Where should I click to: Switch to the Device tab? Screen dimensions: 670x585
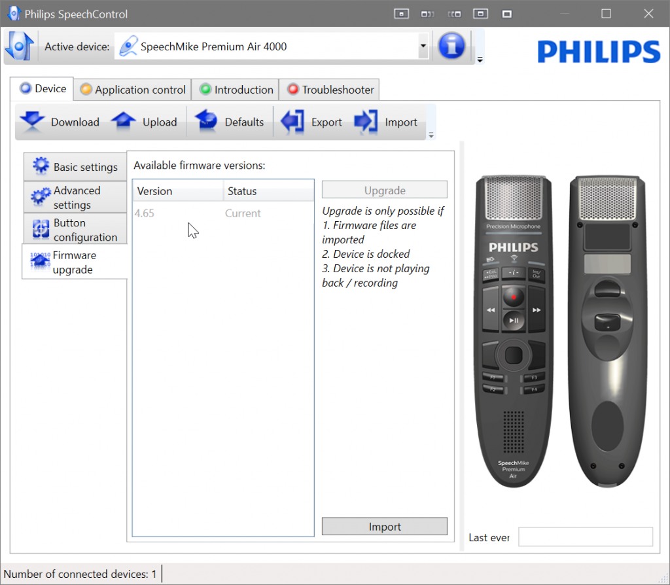43,89
